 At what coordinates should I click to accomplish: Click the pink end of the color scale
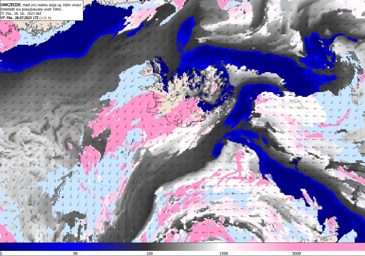pyautogui.click(x=328, y=247)
